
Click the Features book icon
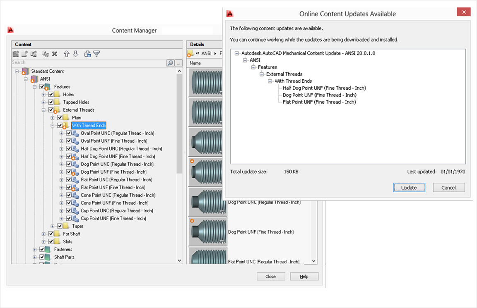[x=48, y=87]
